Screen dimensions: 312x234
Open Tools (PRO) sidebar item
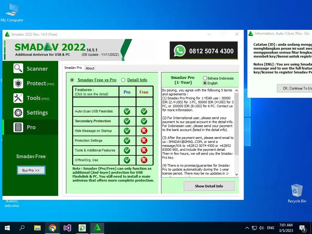pos(30,98)
